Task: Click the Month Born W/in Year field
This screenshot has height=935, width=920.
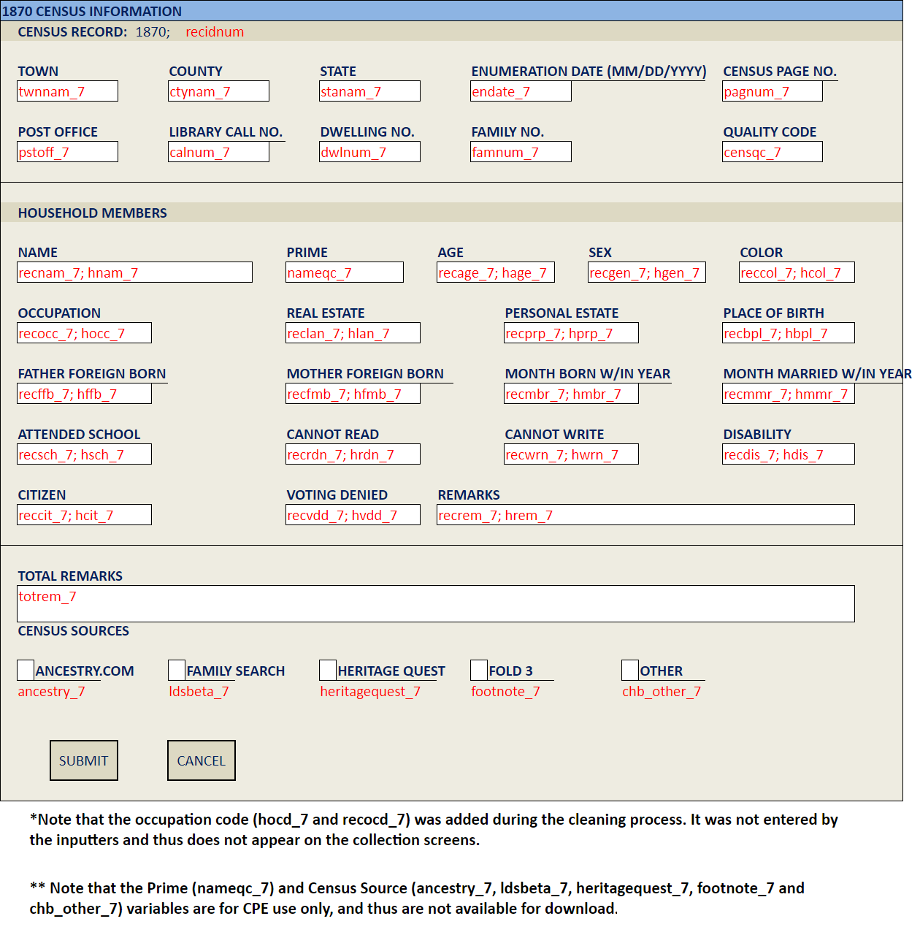Action: [x=572, y=394]
